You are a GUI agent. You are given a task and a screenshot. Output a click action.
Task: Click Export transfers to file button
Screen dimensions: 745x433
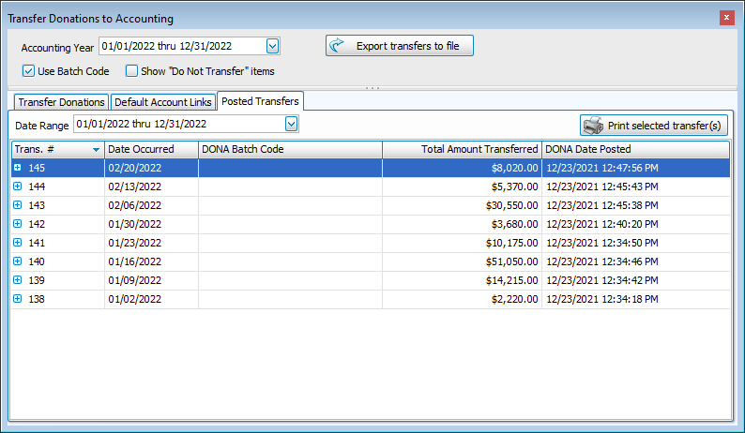pyautogui.click(x=399, y=46)
